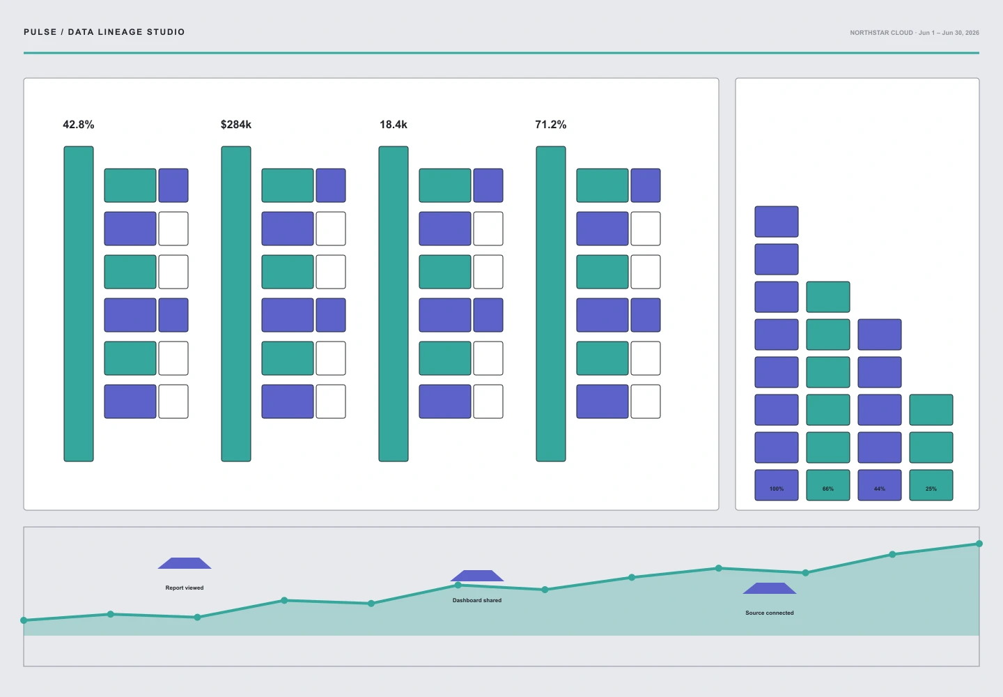Image resolution: width=1003 pixels, height=697 pixels.
Task: Click the teal block labeled 66%
Action: 828,485
